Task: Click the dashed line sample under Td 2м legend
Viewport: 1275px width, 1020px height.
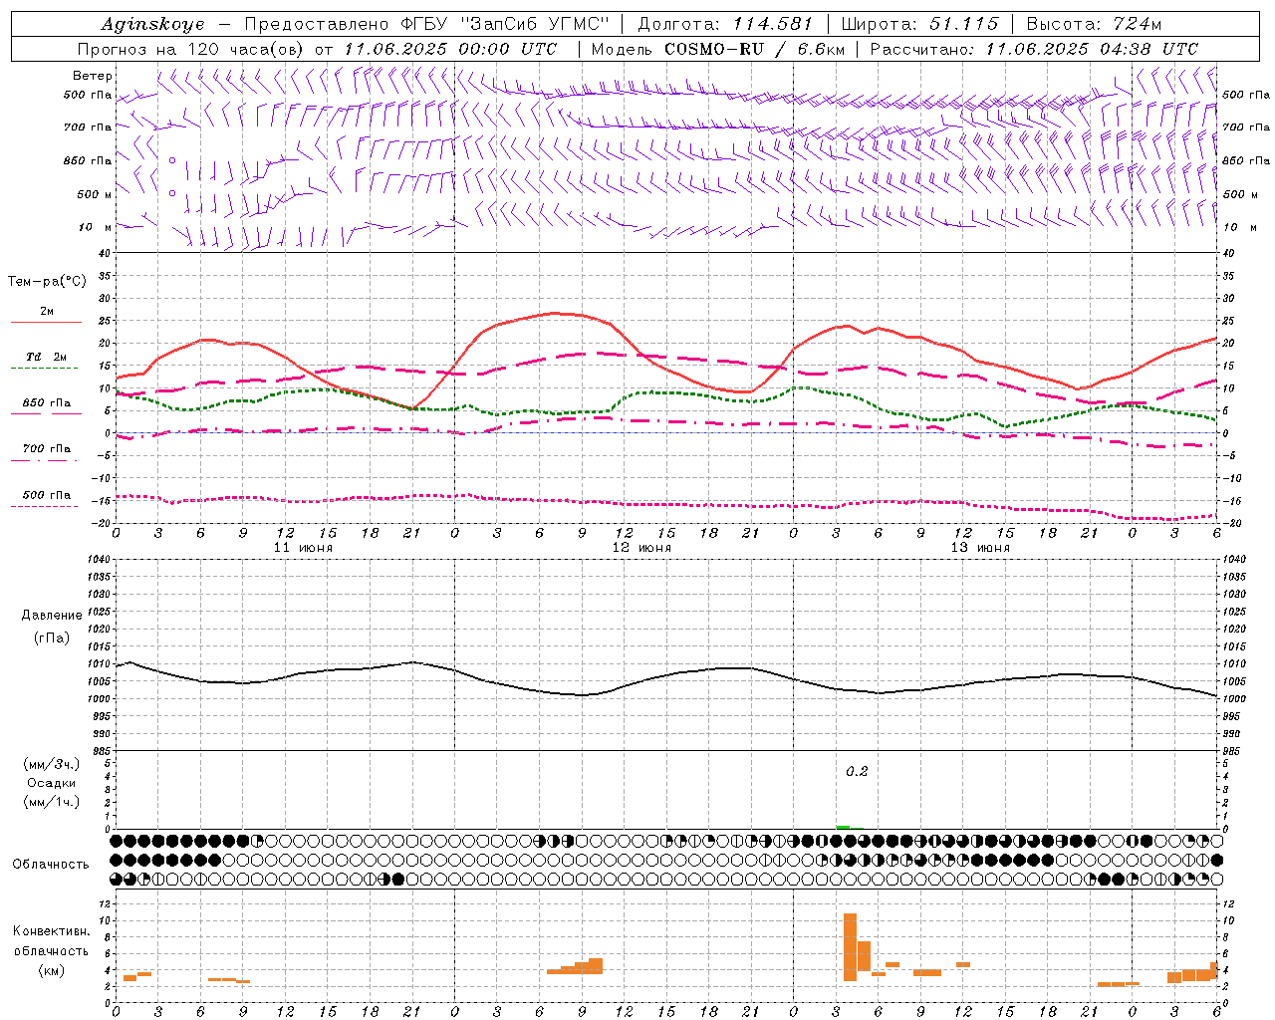Action: [46, 369]
